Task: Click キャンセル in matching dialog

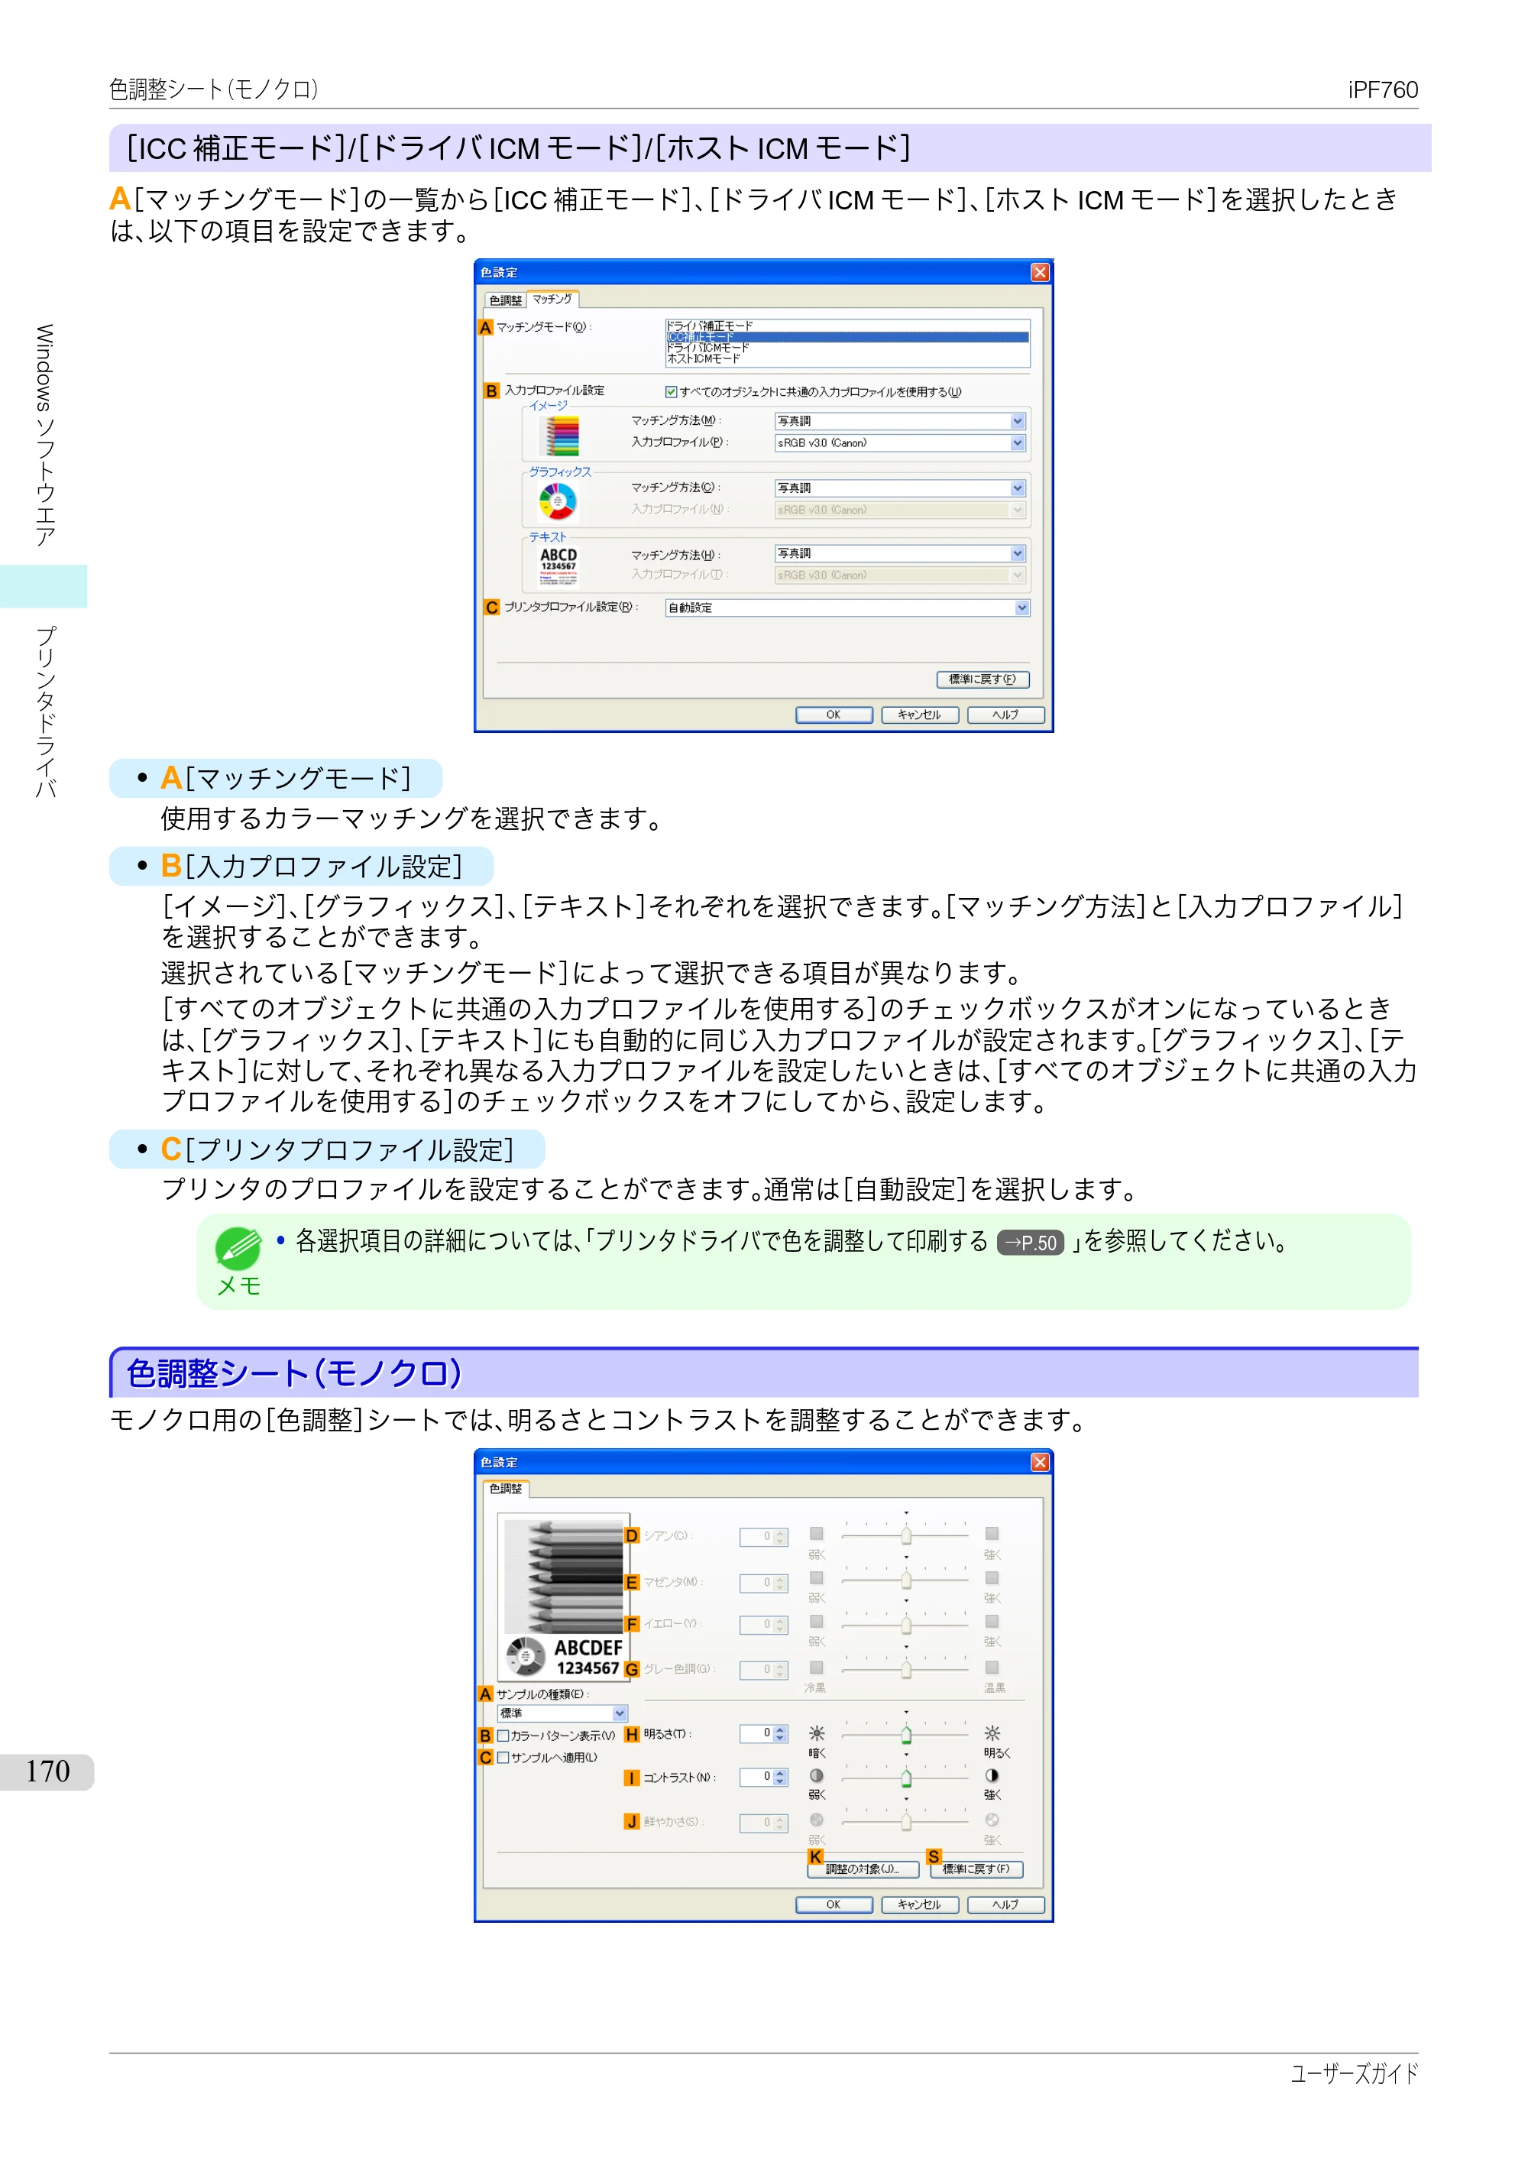Action: (920, 715)
